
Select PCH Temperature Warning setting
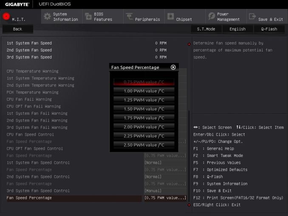(33, 92)
